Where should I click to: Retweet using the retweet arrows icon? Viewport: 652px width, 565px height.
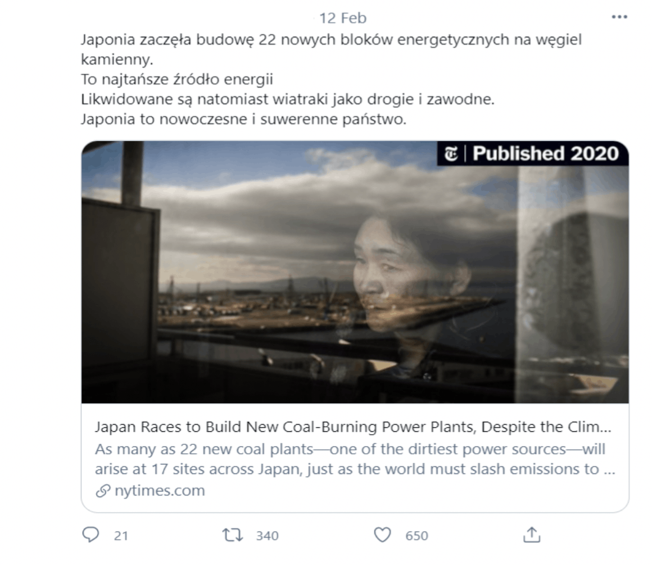(x=233, y=535)
